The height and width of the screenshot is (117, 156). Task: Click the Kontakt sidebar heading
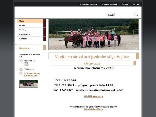[x=25, y=48]
